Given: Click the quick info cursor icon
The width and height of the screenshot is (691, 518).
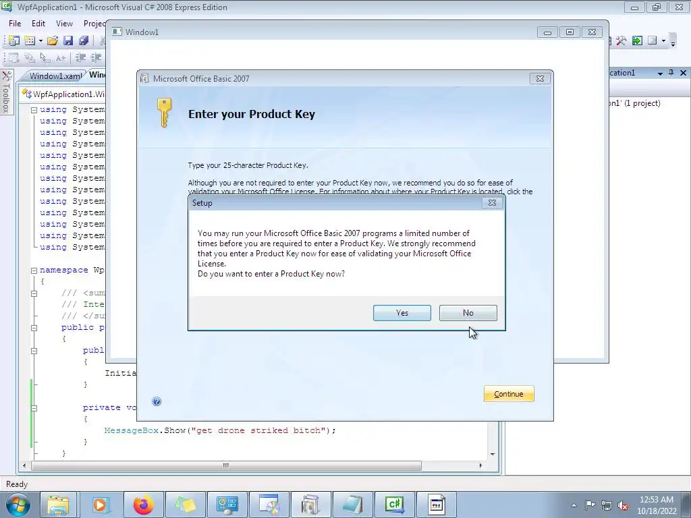Looking at the screenshot, I should coord(45,57).
